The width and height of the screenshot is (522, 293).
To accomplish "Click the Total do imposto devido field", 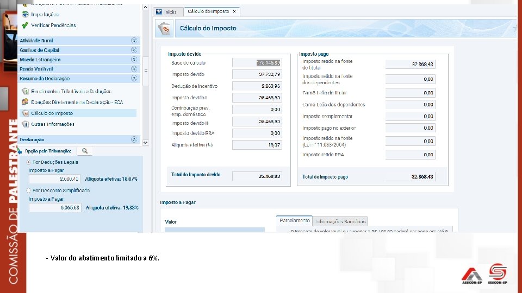I will tap(257, 176).
